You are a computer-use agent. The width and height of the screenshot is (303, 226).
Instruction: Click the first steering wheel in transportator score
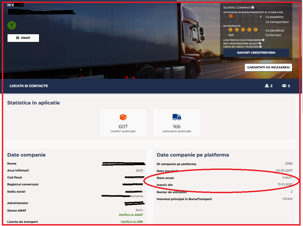(x=230, y=21)
